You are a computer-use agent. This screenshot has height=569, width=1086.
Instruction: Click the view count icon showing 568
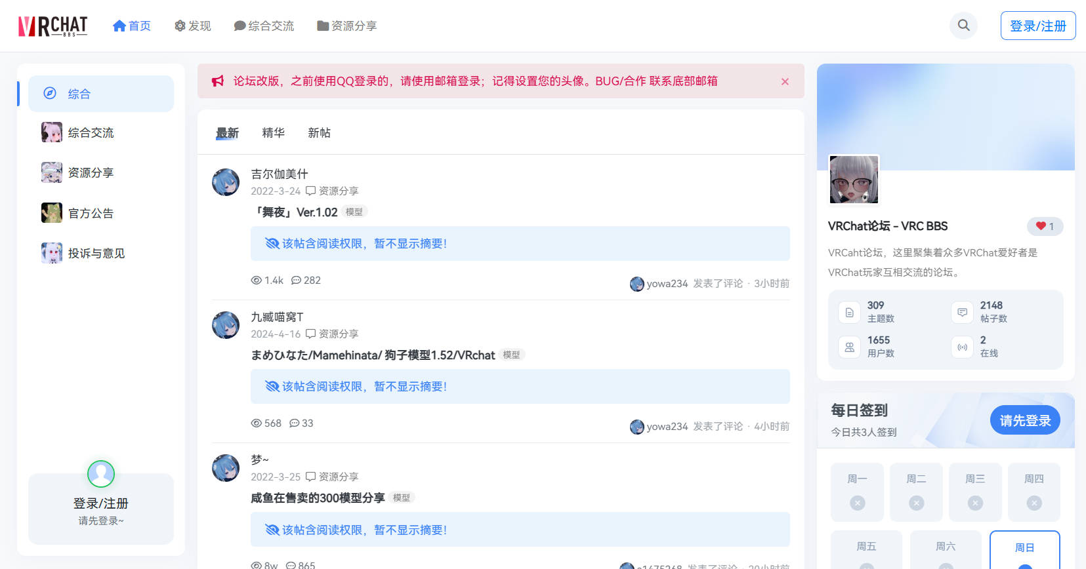point(257,423)
